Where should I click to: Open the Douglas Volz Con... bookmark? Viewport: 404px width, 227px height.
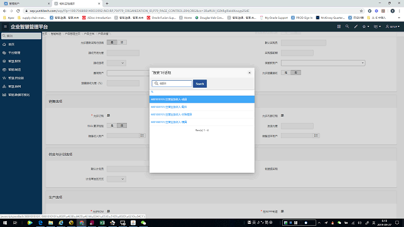pyautogui.click(x=209, y=18)
